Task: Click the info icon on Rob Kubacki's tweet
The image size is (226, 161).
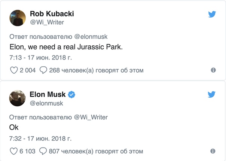Action: tap(213, 70)
